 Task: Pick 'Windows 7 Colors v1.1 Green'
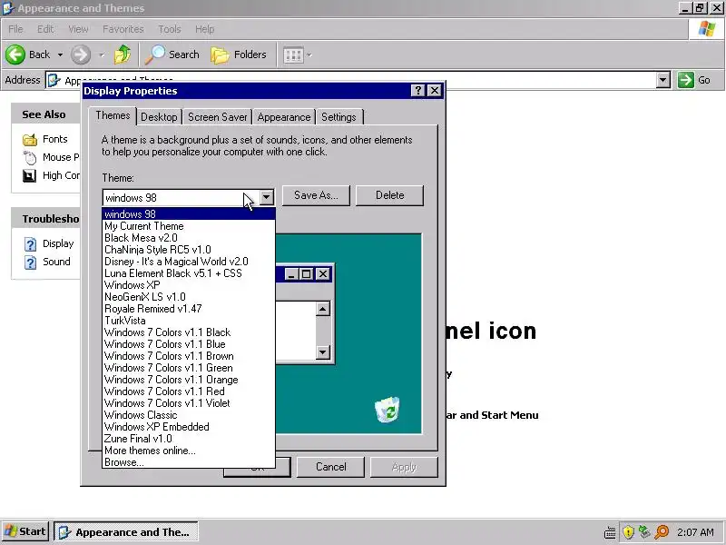(x=189, y=368)
